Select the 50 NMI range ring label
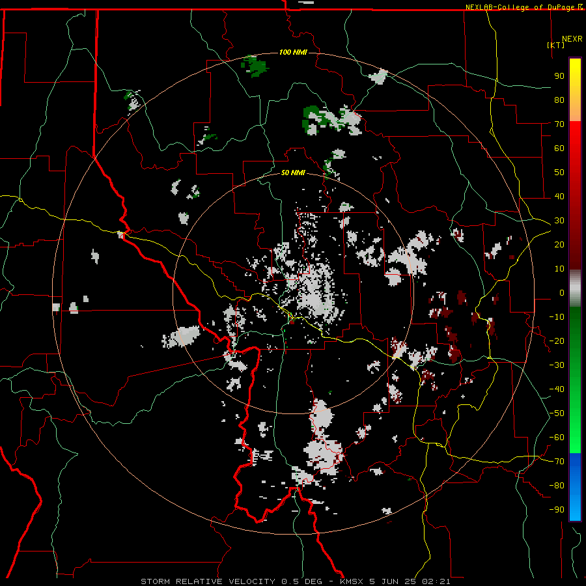This screenshot has height=586, width=586. coord(293,173)
